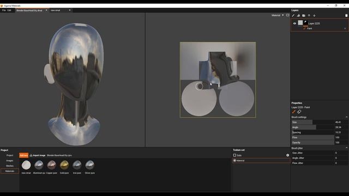Viewport: 349px width, 196px height.
Task: Click the Layer 2225 name label
Action: (314, 23)
